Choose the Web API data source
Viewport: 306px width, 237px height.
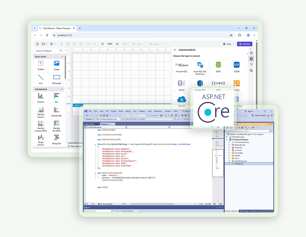coord(182,101)
